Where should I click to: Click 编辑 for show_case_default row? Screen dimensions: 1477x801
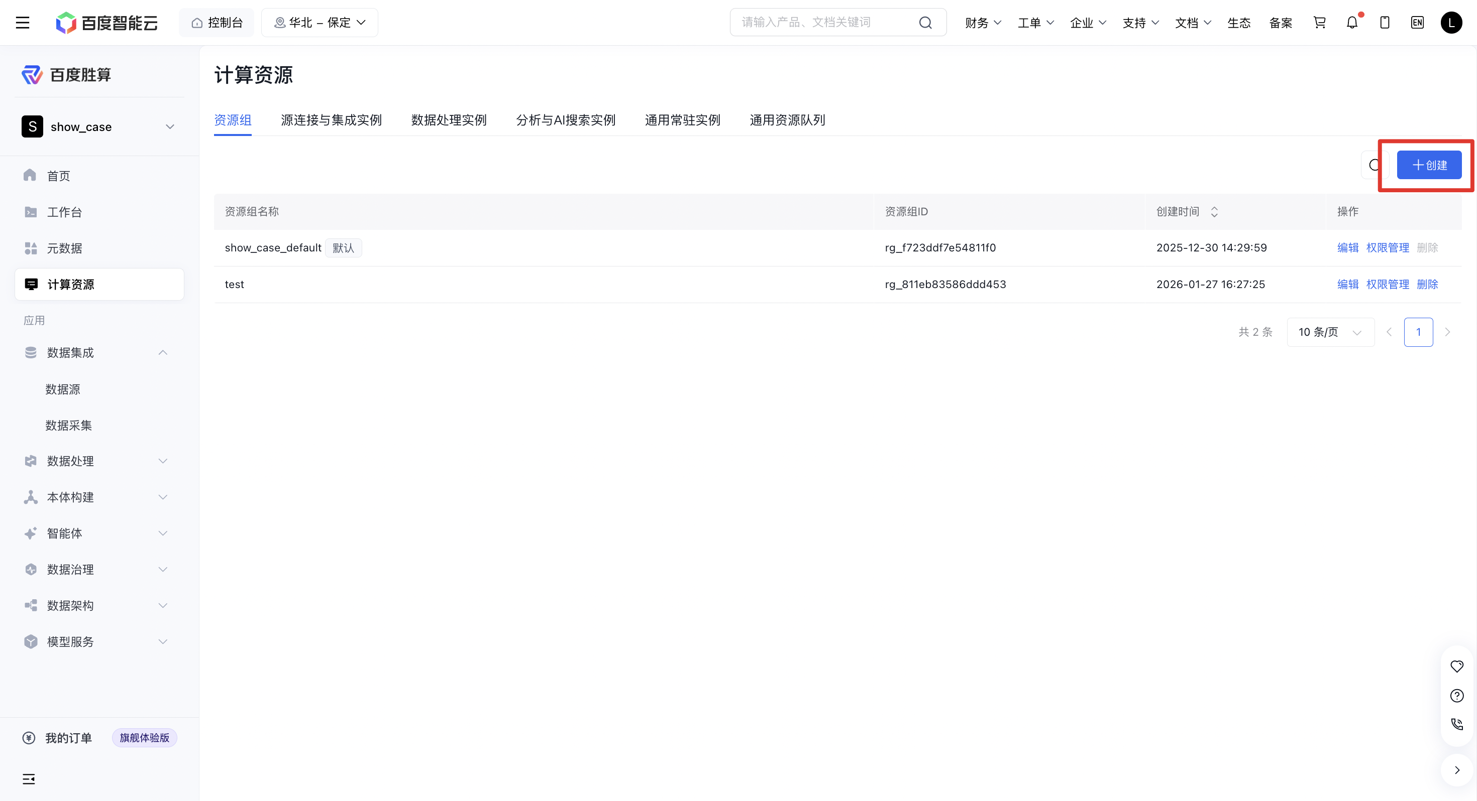click(x=1348, y=247)
